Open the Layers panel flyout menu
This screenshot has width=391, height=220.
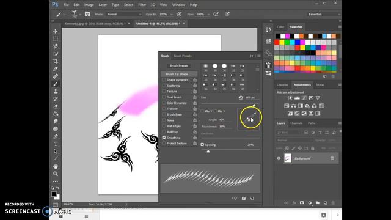(340, 123)
